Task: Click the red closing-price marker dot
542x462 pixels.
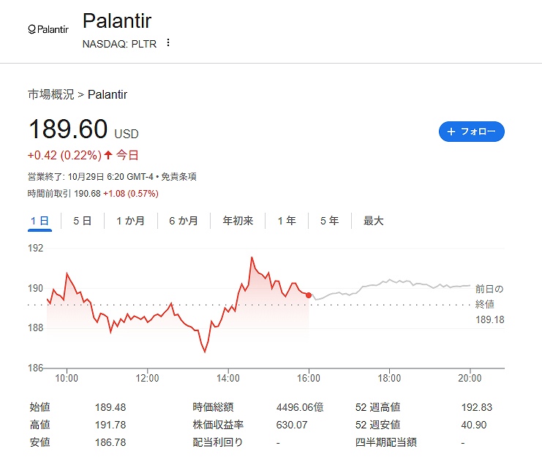Action: click(309, 295)
